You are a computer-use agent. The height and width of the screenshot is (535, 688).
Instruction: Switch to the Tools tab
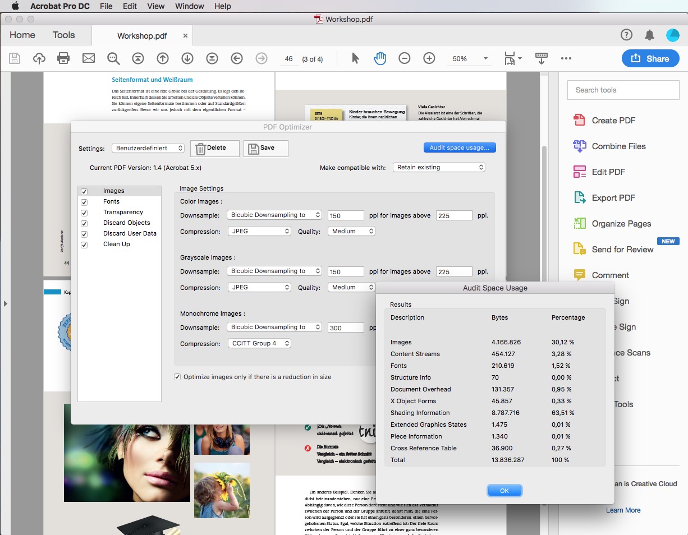[x=63, y=35]
